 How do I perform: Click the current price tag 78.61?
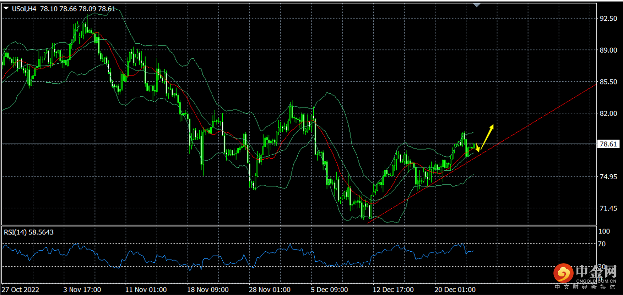pyautogui.click(x=608, y=144)
